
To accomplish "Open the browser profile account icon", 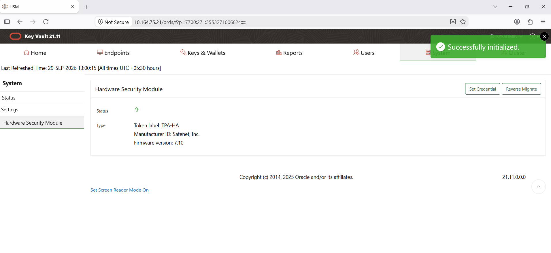I will tap(517, 22).
